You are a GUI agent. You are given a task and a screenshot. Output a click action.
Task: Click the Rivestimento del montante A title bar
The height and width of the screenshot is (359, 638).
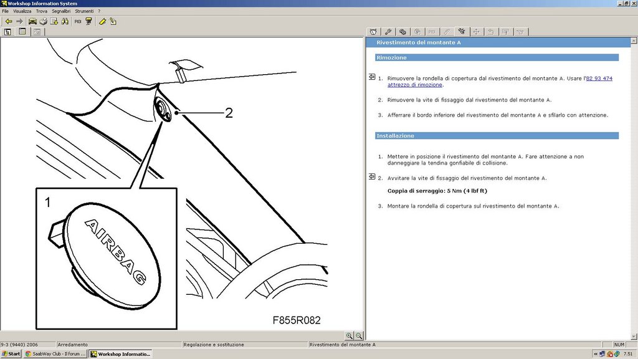498,42
